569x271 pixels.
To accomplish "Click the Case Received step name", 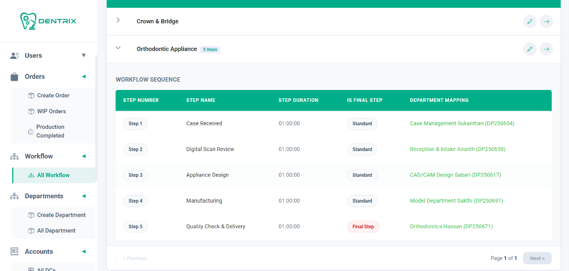I will pyautogui.click(x=204, y=123).
